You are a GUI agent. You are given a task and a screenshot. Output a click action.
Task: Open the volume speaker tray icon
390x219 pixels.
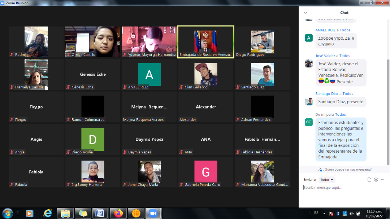pyautogui.click(x=351, y=214)
